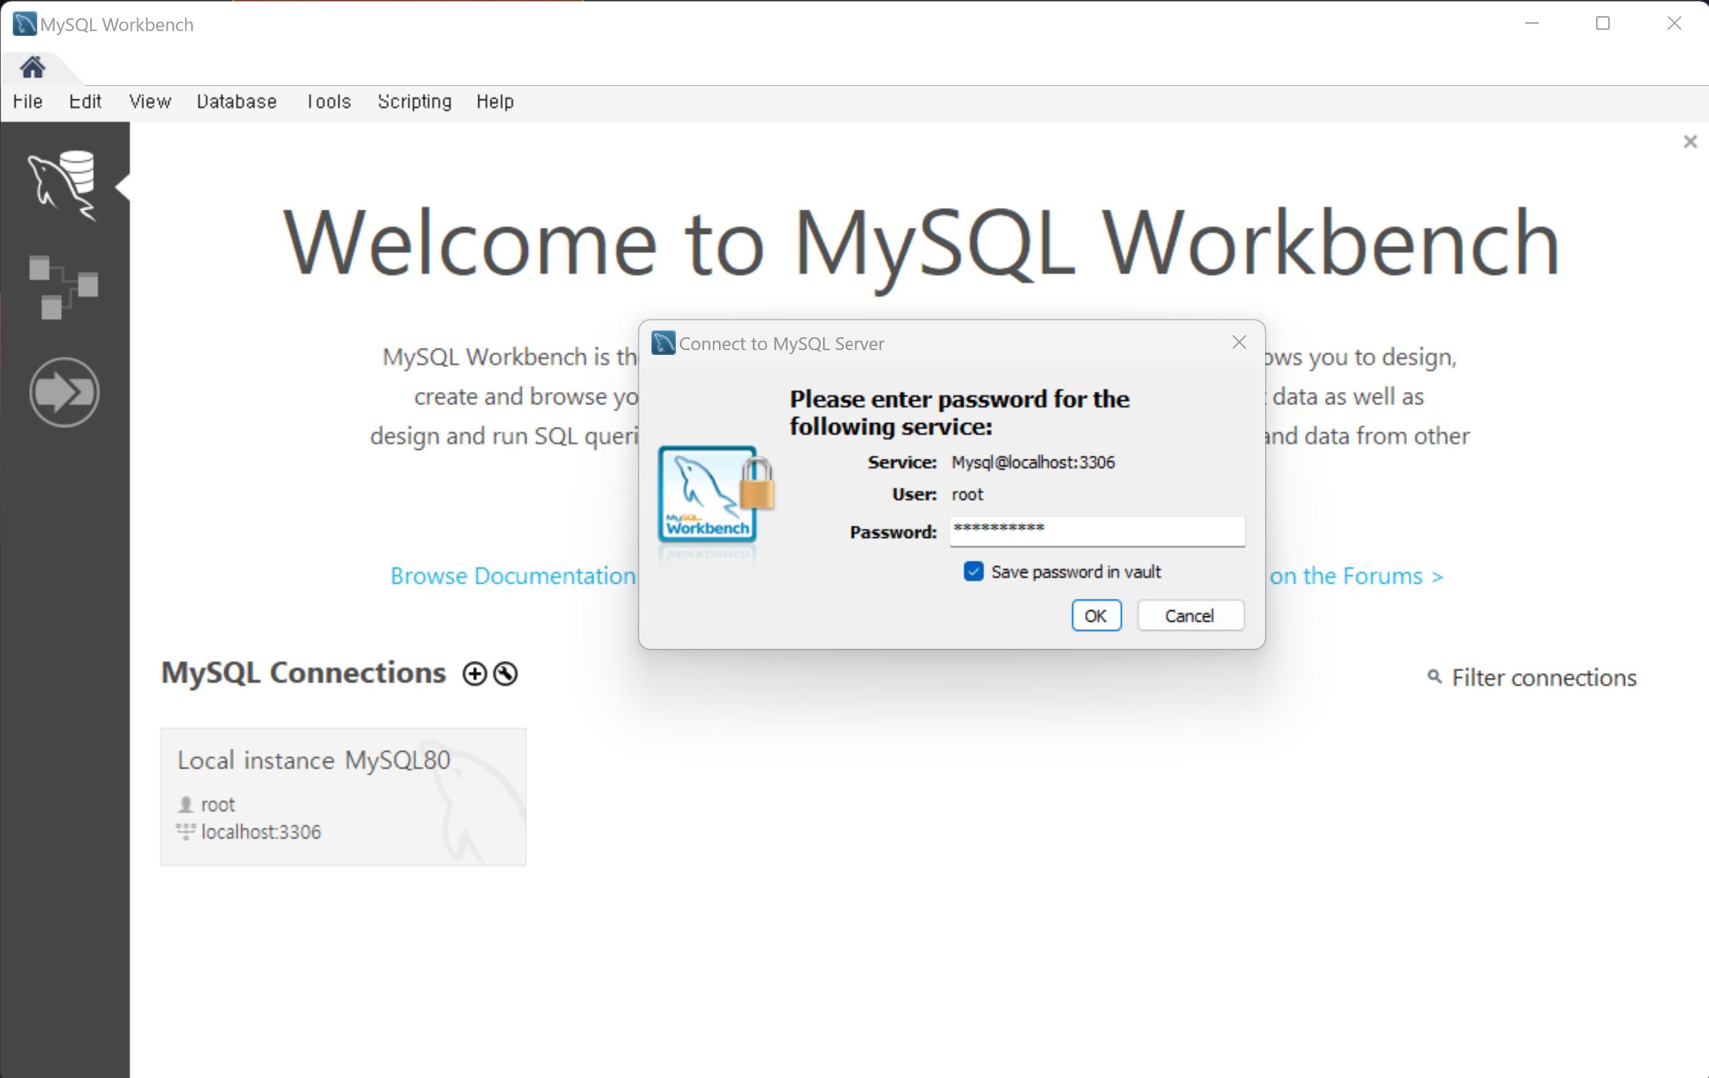The height and width of the screenshot is (1078, 1709).
Task: Open the Tools menu
Action: (328, 101)
